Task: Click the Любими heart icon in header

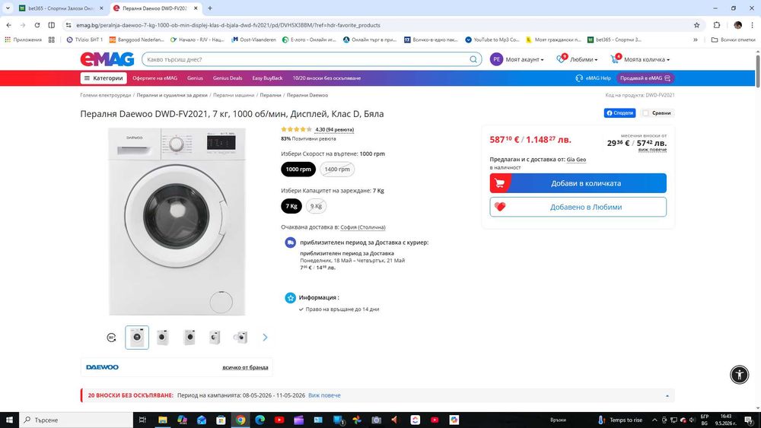Action: 561,59
